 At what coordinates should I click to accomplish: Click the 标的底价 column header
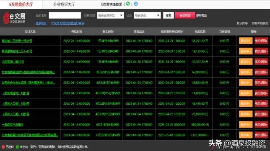point(200,32)
